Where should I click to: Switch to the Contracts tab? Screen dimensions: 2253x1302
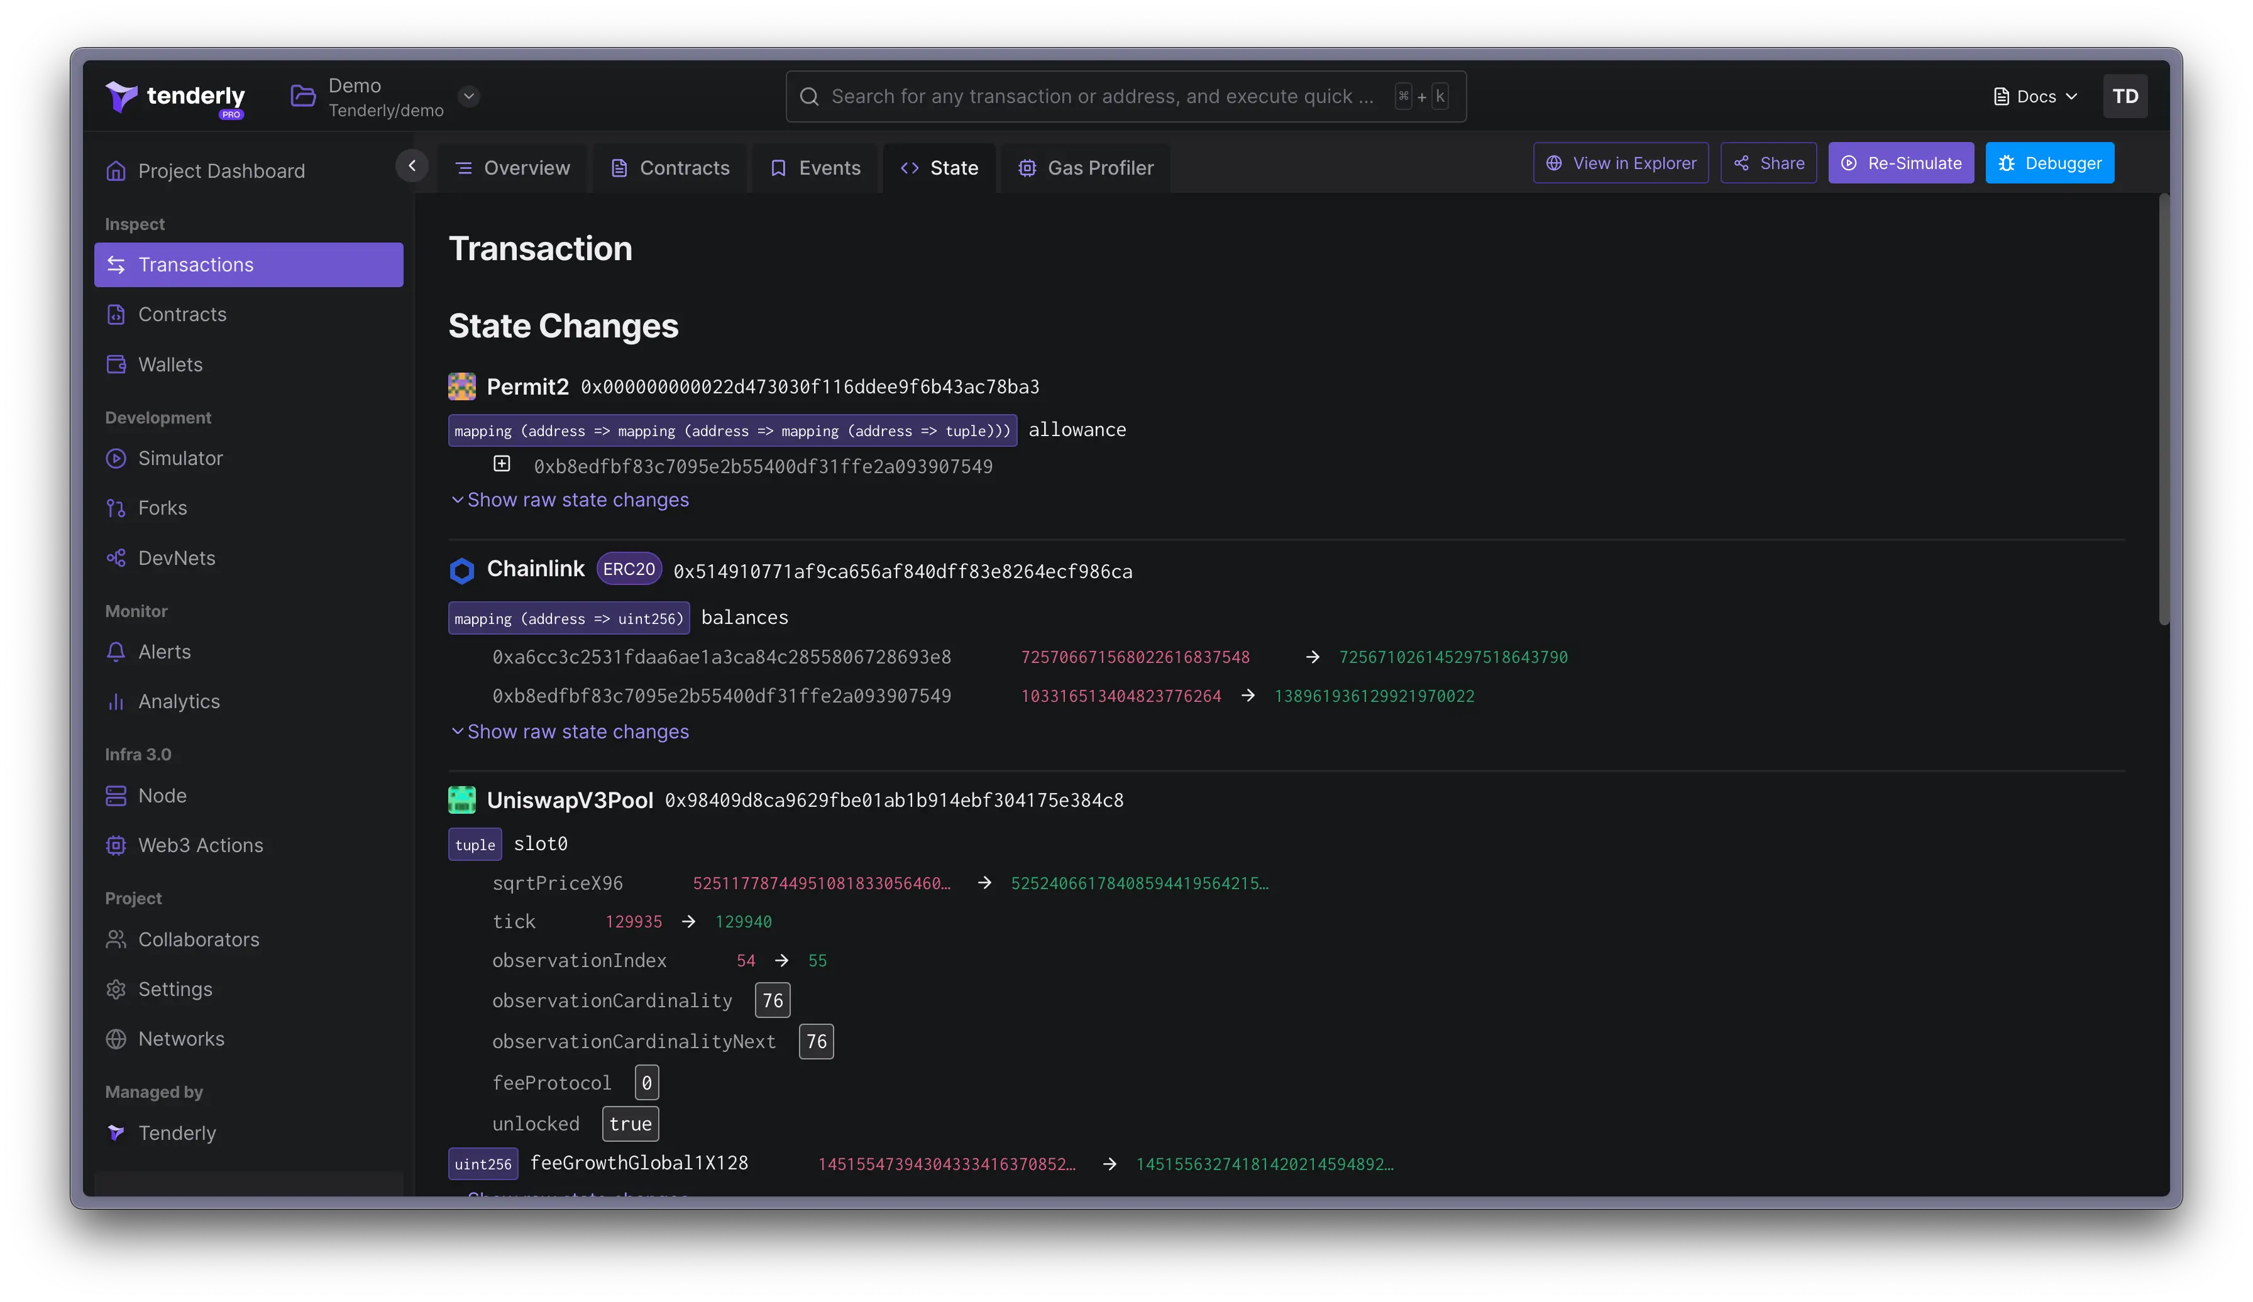[669, 168]
